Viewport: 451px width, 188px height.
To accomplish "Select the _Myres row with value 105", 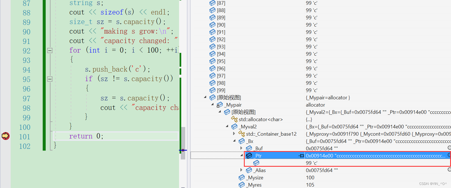I will (321, 185).
